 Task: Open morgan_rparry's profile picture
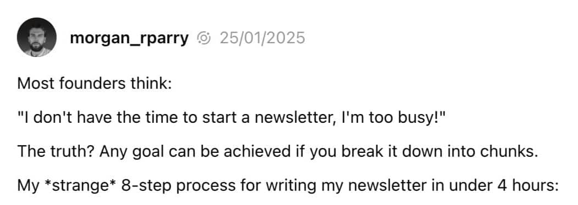click(x=36, y=37)
